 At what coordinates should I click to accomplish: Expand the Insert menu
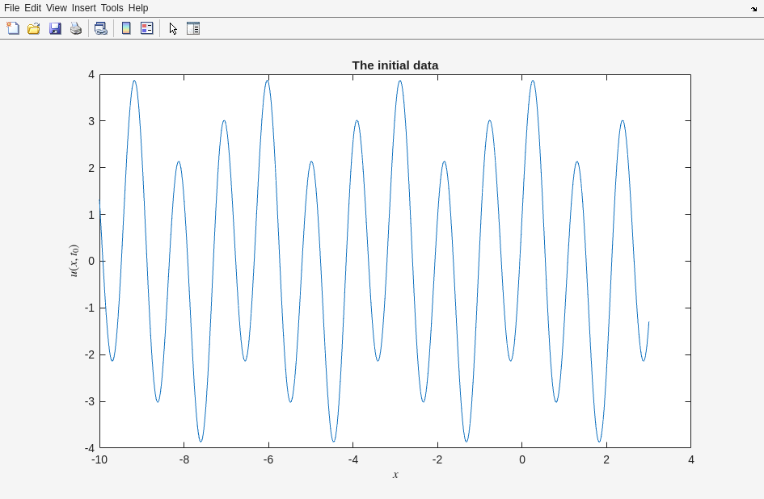point(83,8)
